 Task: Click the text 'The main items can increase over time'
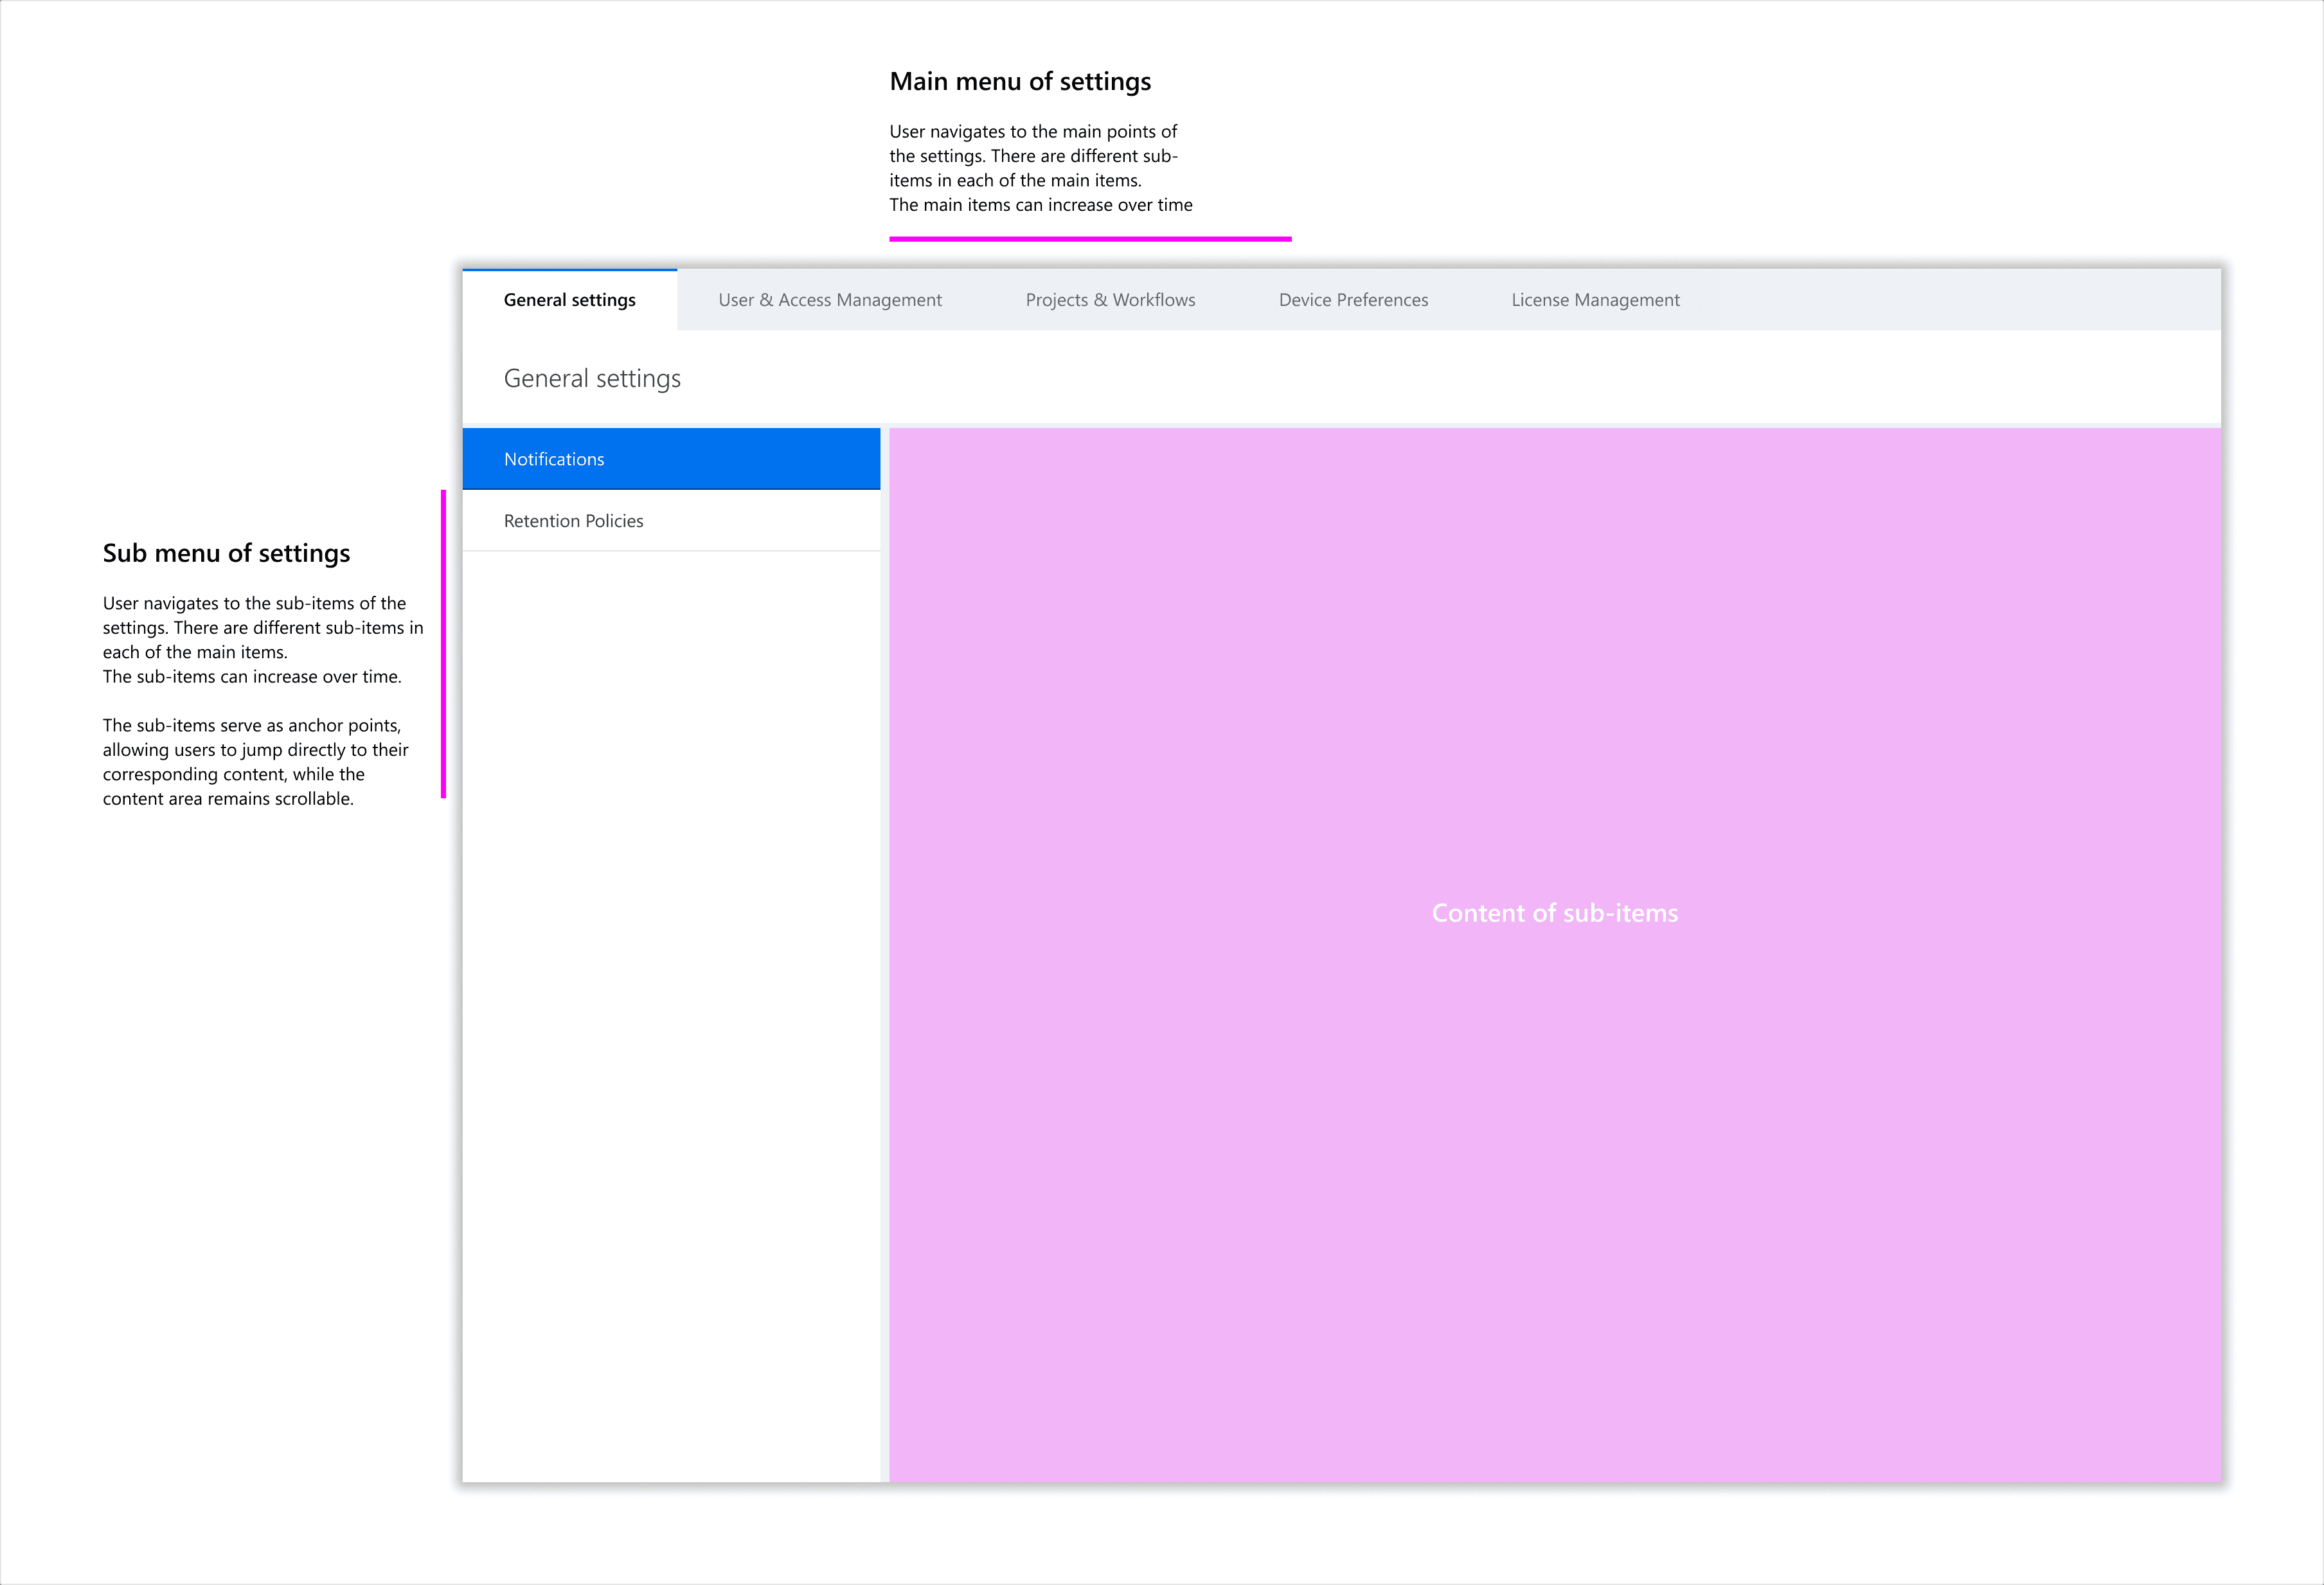(1040, 205)
